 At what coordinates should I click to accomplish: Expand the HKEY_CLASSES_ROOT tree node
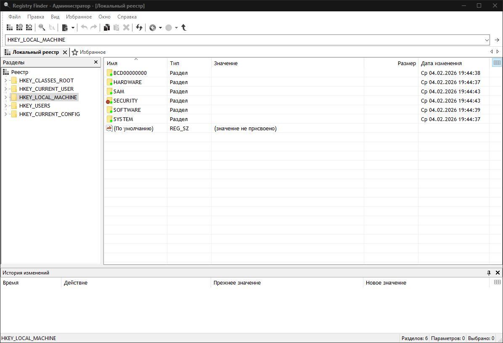5,81
